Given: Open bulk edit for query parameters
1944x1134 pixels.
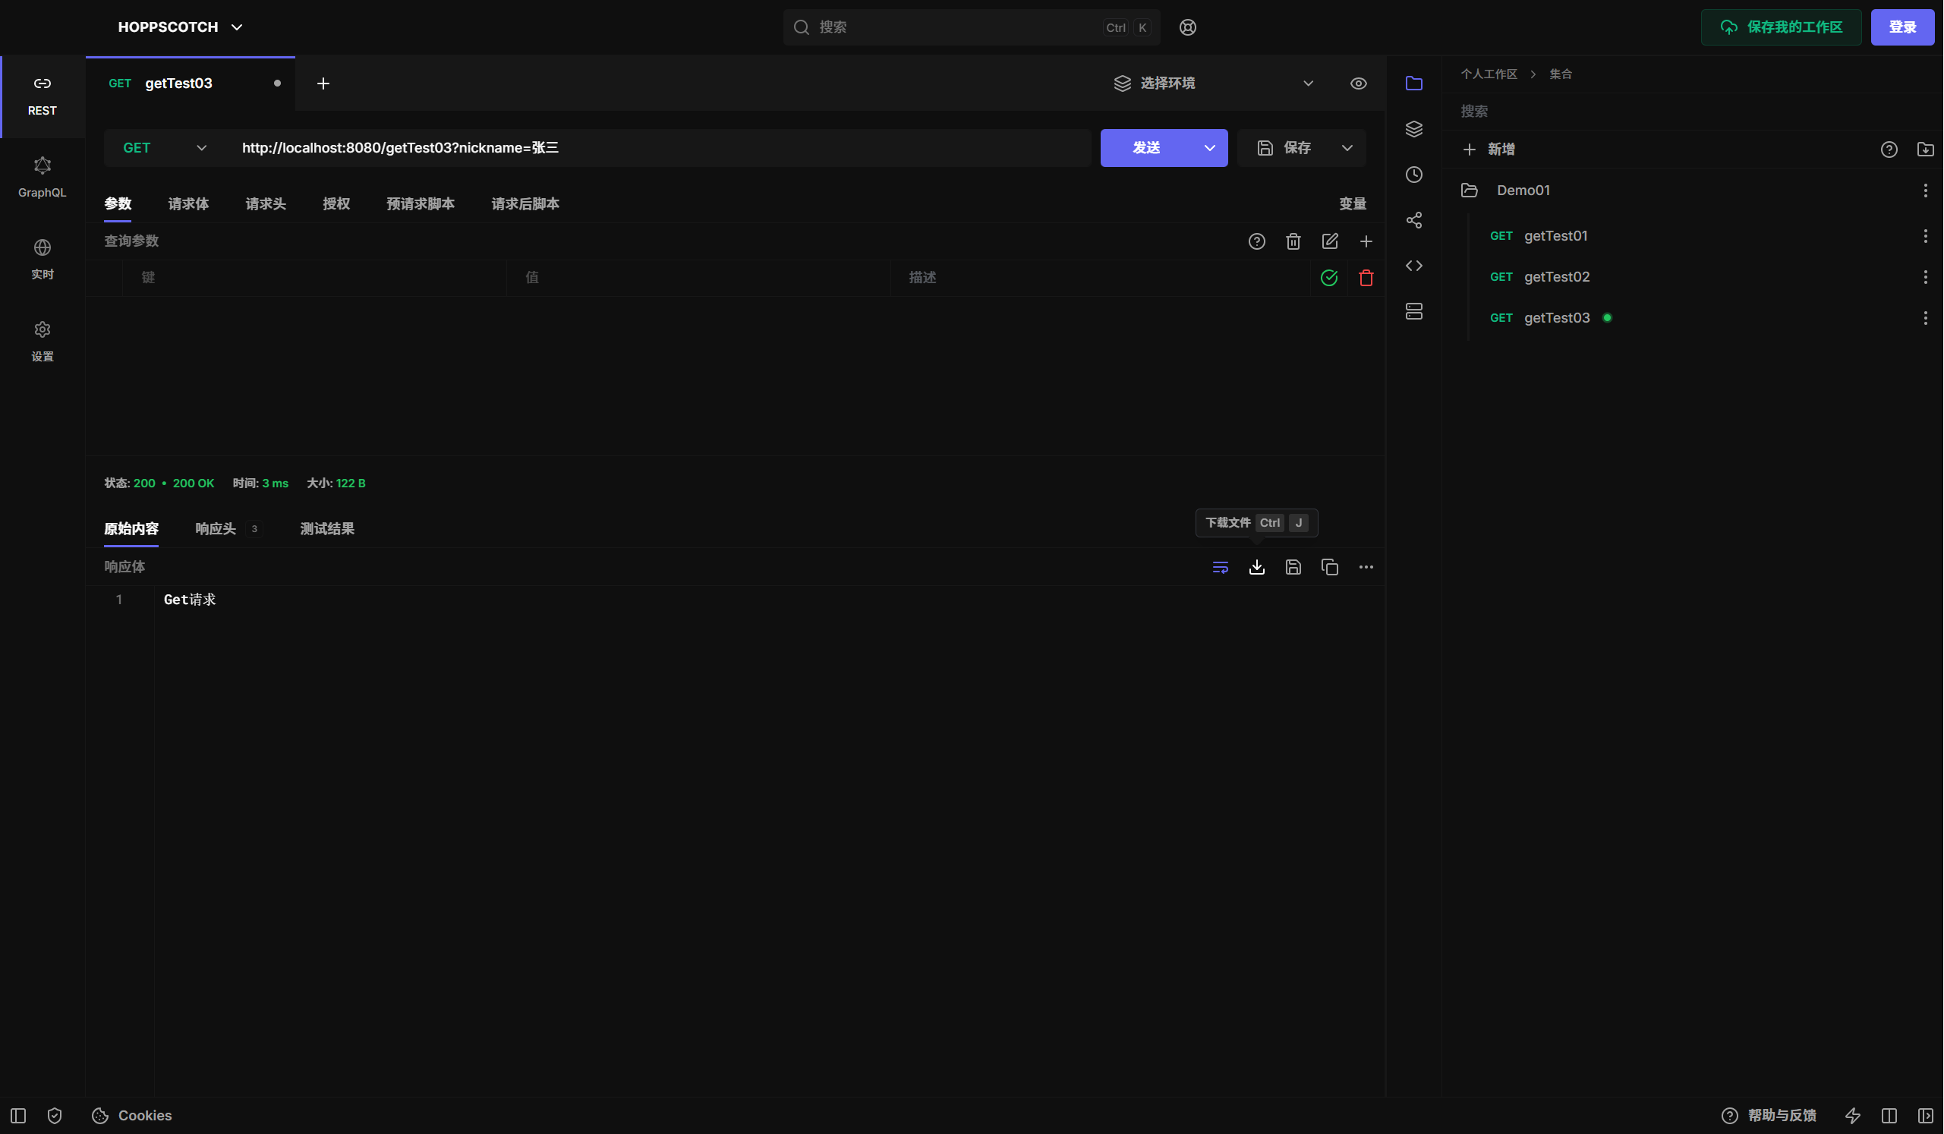Looking at the screenshot, I should [1329, 241].
